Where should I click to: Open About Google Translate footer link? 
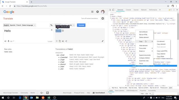click(x=11, y=93)
